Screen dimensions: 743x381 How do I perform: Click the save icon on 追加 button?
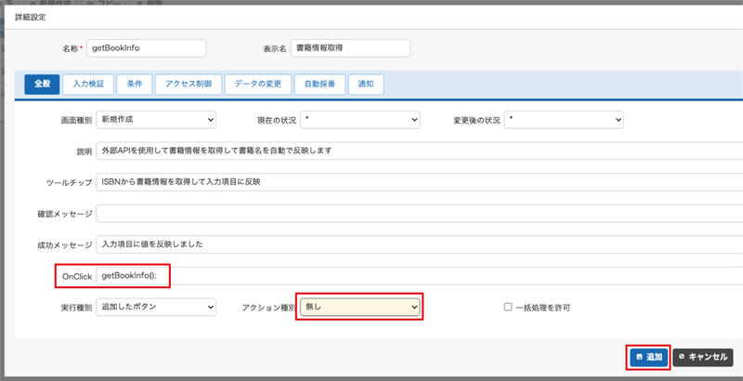click(x=639, y=357)
